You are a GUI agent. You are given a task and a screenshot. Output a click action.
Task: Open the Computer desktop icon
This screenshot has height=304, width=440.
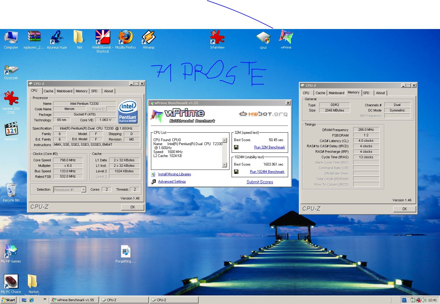11,37
